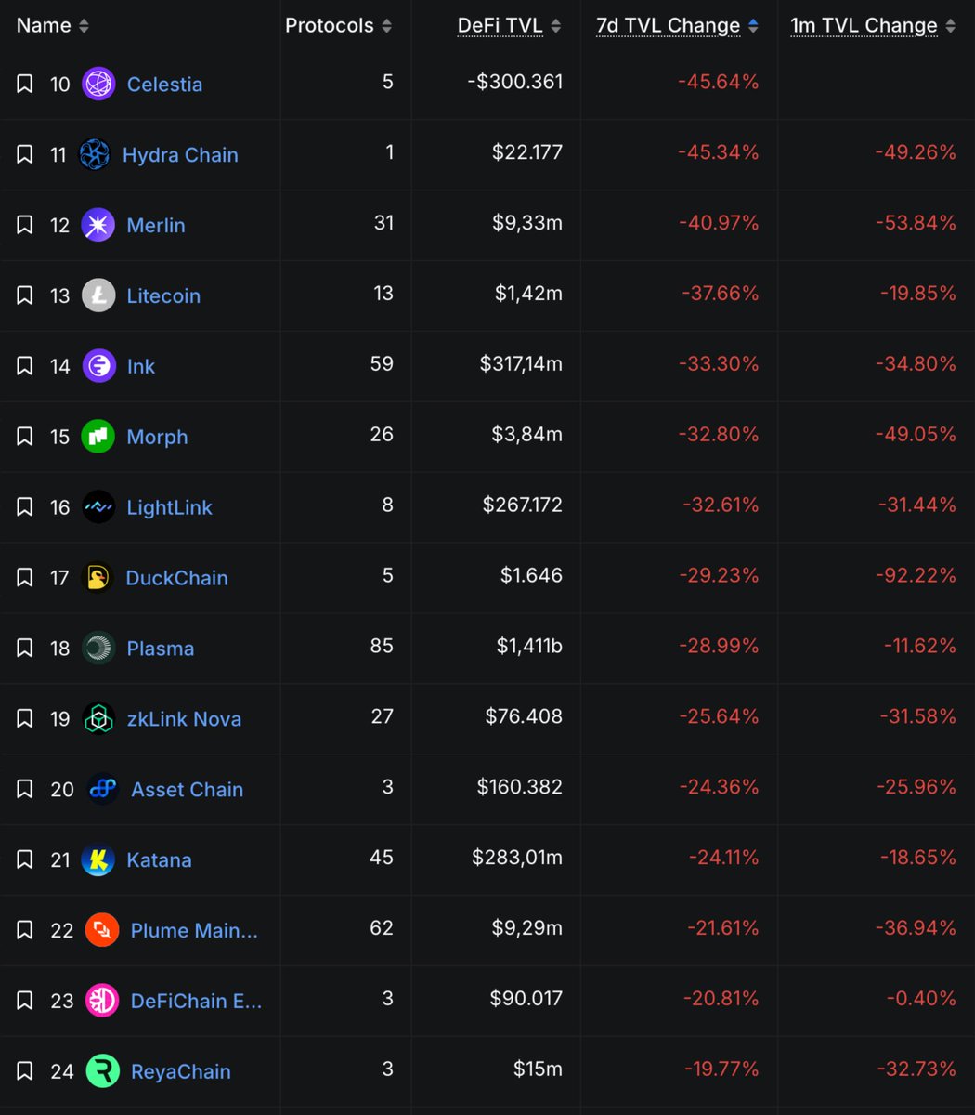Click the 7d TVL Change column header

[668, 26]
